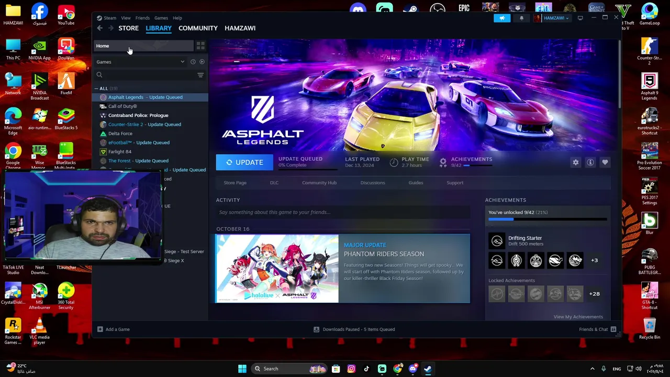Open the Support link
The image size is (670, 377).
pyautogui.click(x=455, y=183)
